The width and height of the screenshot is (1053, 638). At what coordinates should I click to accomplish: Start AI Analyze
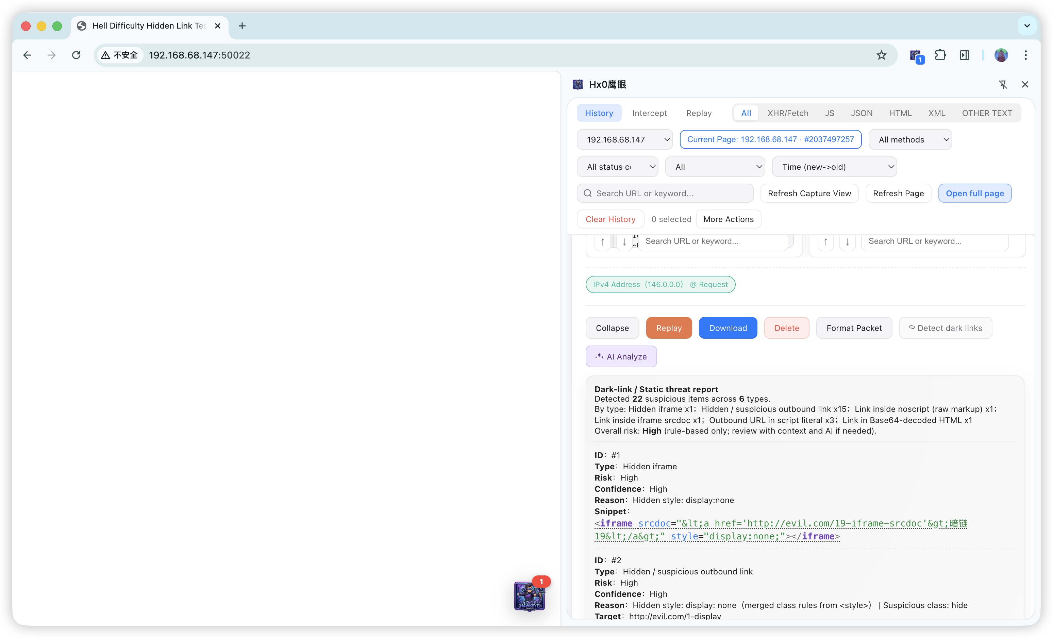[x=621, y=357]
